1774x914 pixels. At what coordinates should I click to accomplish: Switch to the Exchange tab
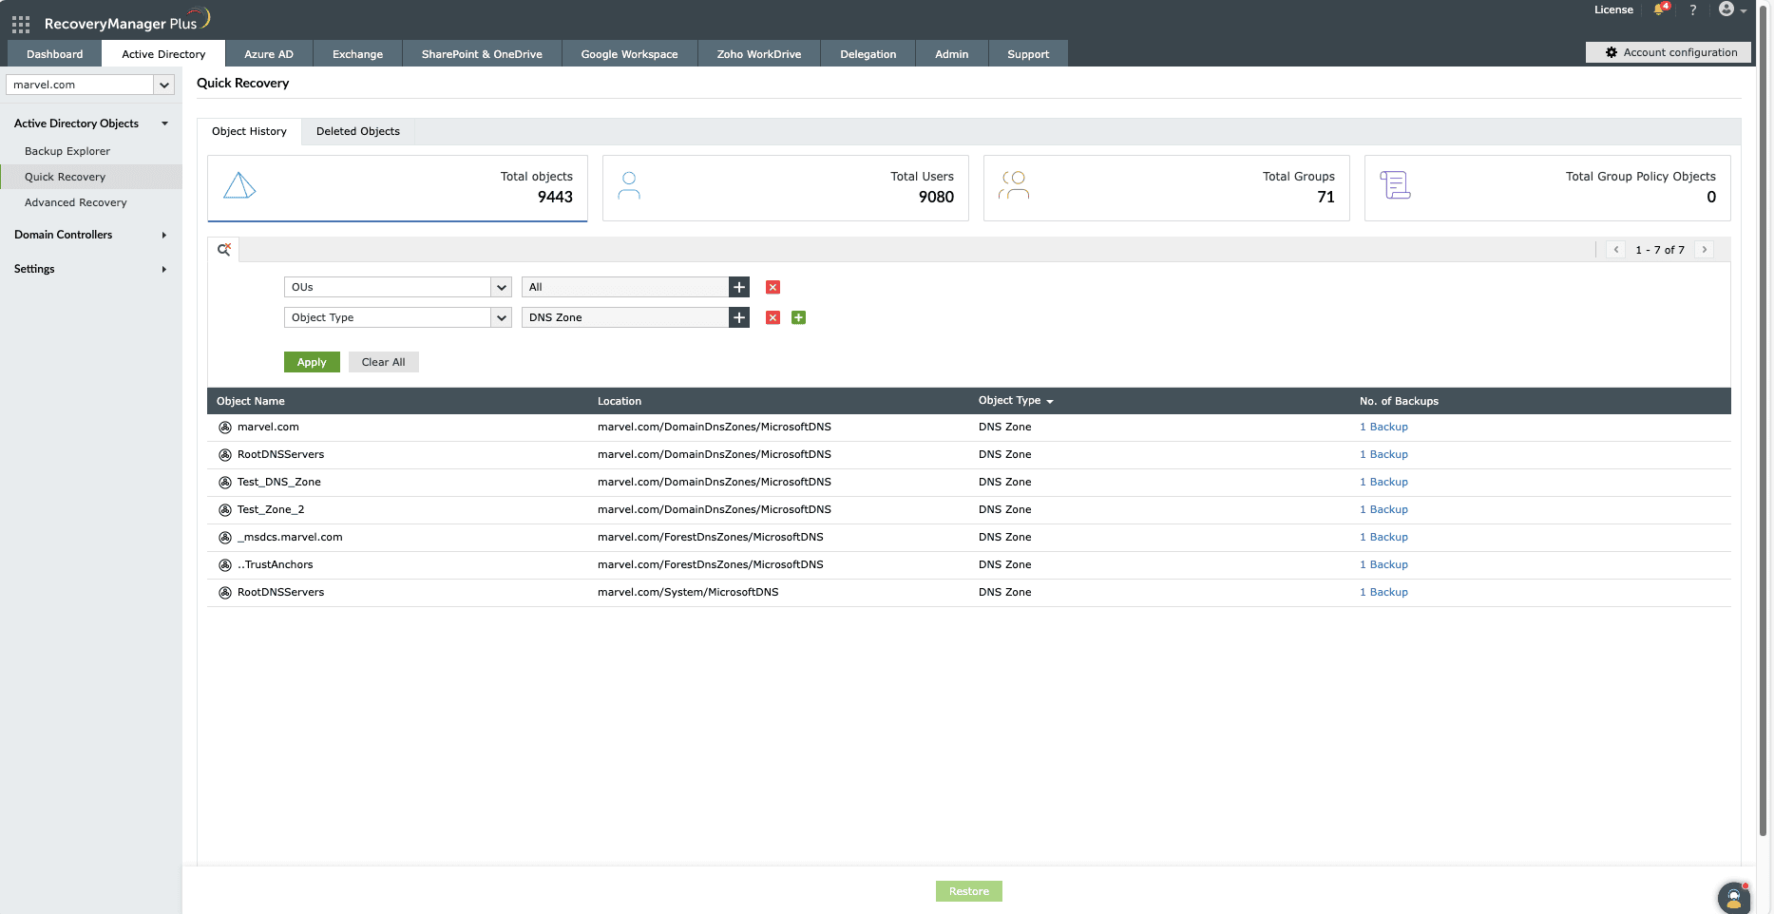click(357, 54)
